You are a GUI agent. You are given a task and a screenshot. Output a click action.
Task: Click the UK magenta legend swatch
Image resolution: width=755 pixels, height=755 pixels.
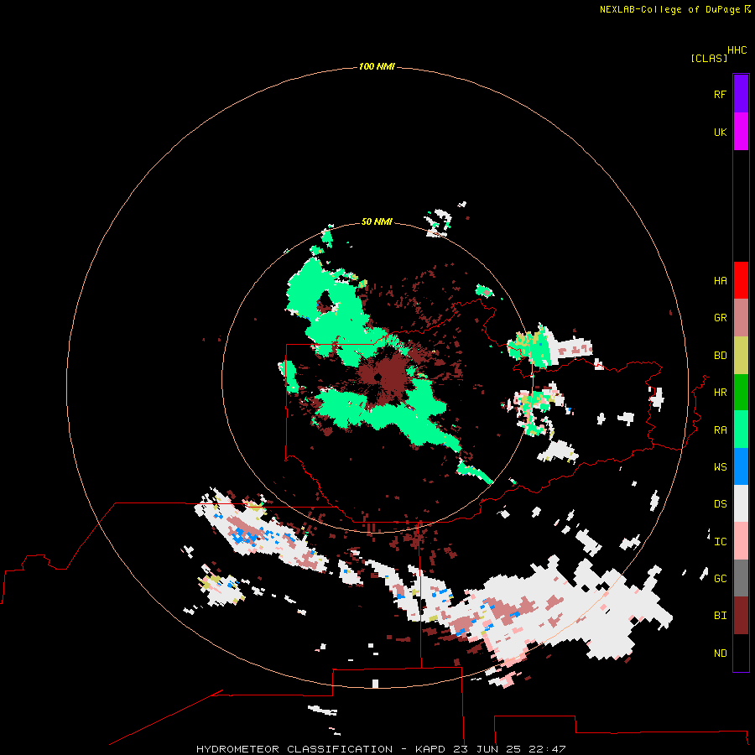741,132
